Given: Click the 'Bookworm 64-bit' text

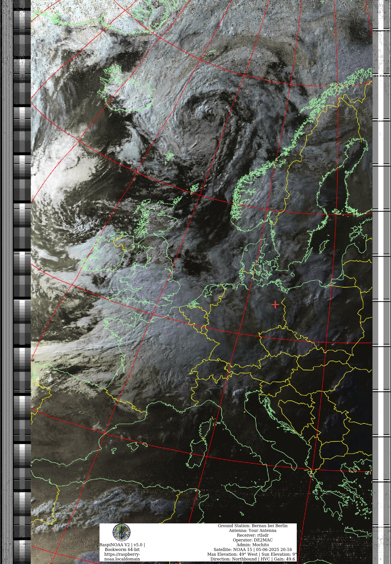Looking at the screenshot, I should [x=122, y=549].
